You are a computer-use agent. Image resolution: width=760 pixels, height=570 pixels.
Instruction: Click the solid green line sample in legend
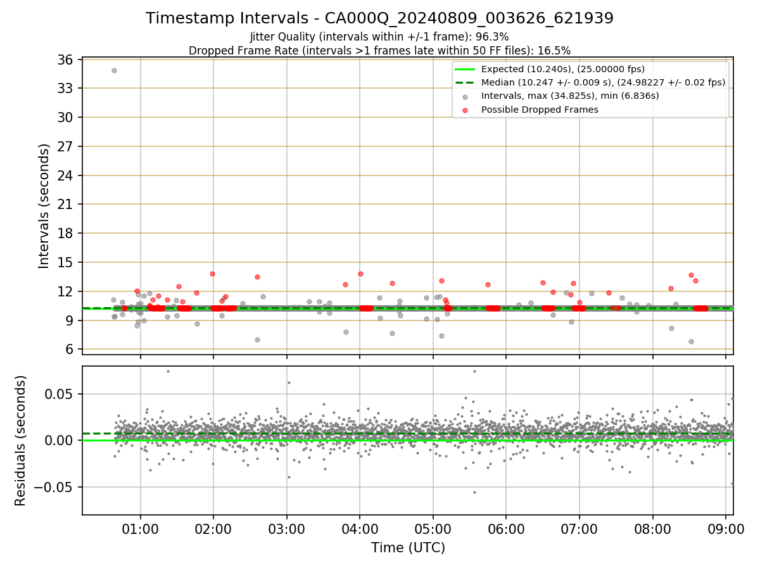click(465, 69)
